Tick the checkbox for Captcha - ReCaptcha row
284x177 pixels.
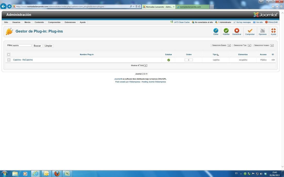pos(9,60)
